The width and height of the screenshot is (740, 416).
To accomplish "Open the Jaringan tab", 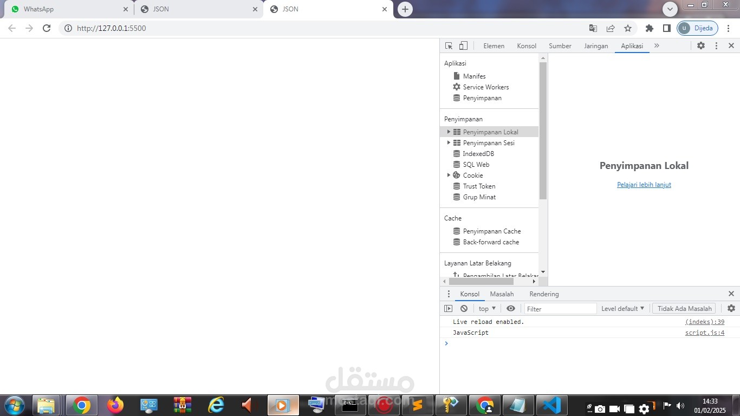I will 596,46.
